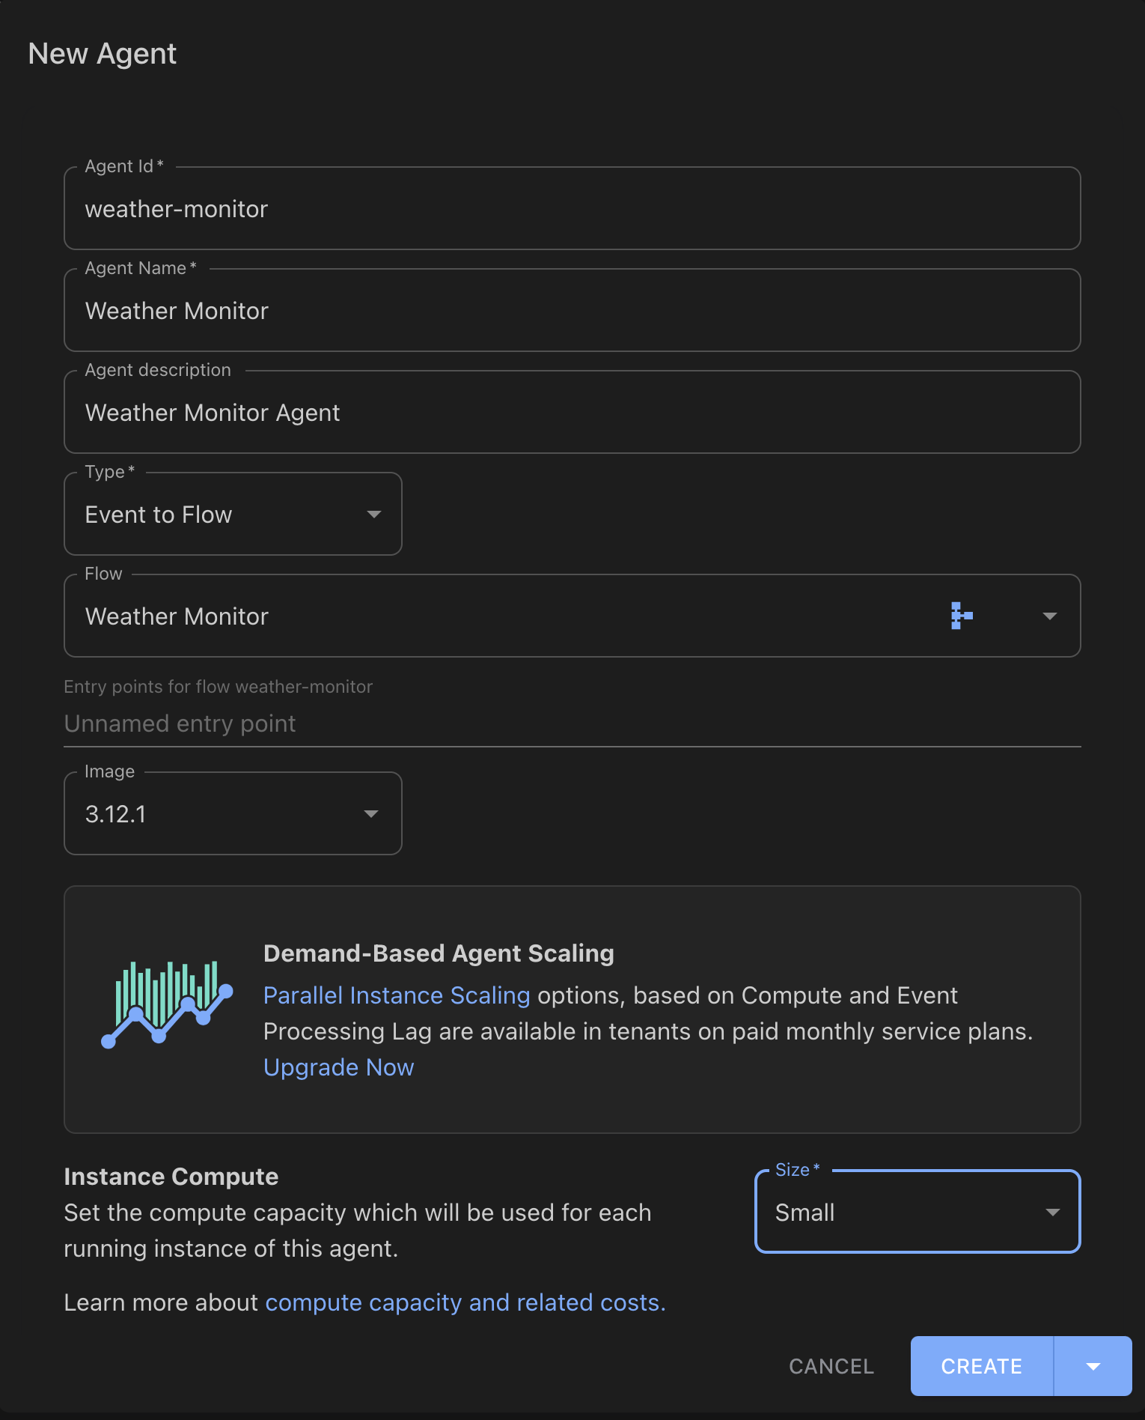
Task: Open the Size dropdown showing Small
Action: point(898,1213)
